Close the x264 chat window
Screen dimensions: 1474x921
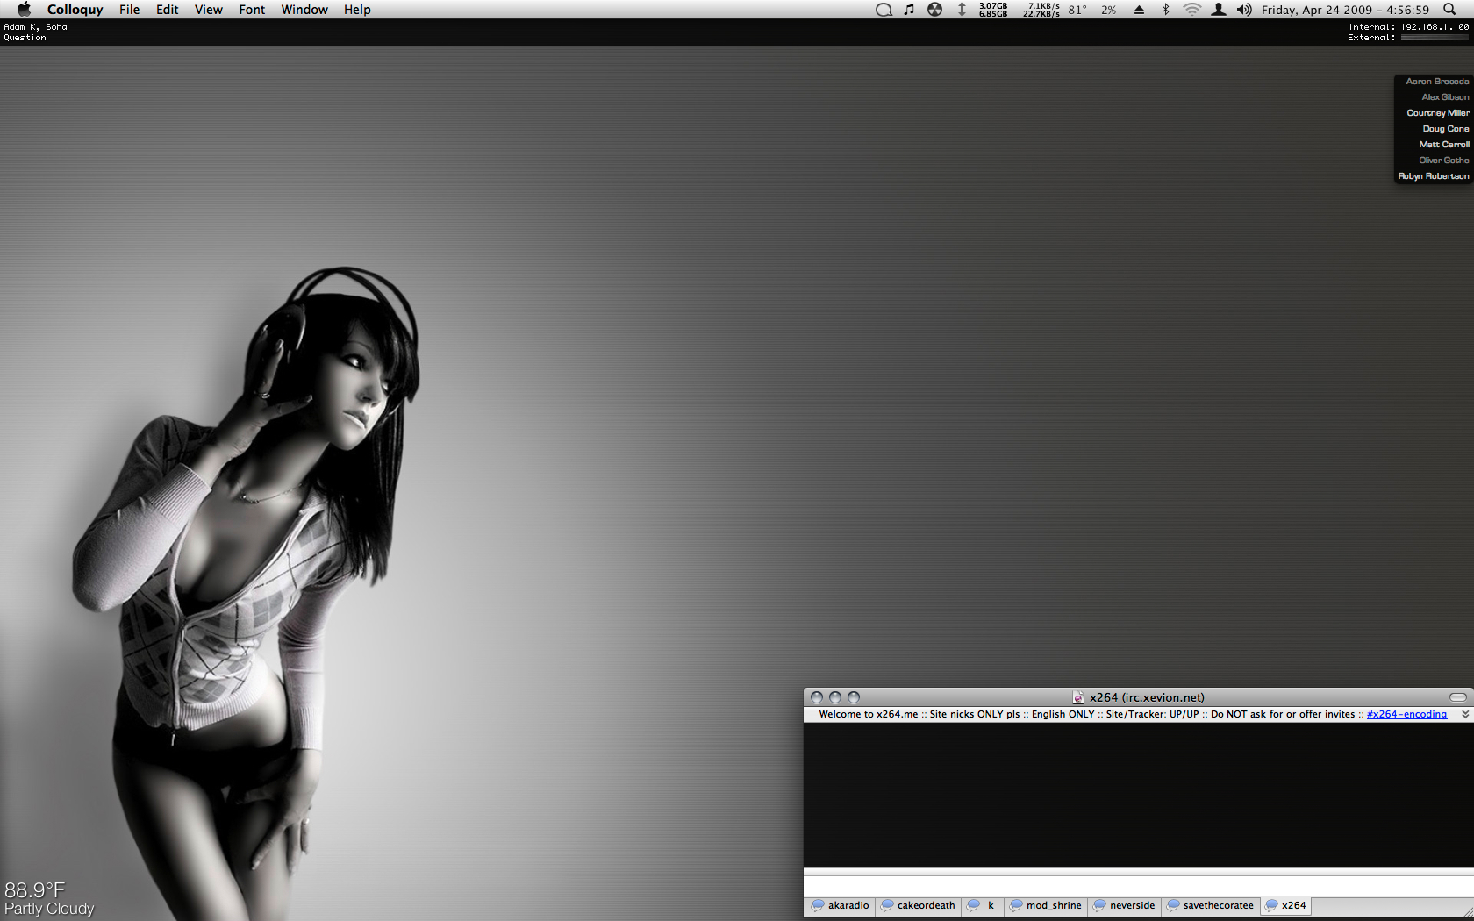[817, 697]
